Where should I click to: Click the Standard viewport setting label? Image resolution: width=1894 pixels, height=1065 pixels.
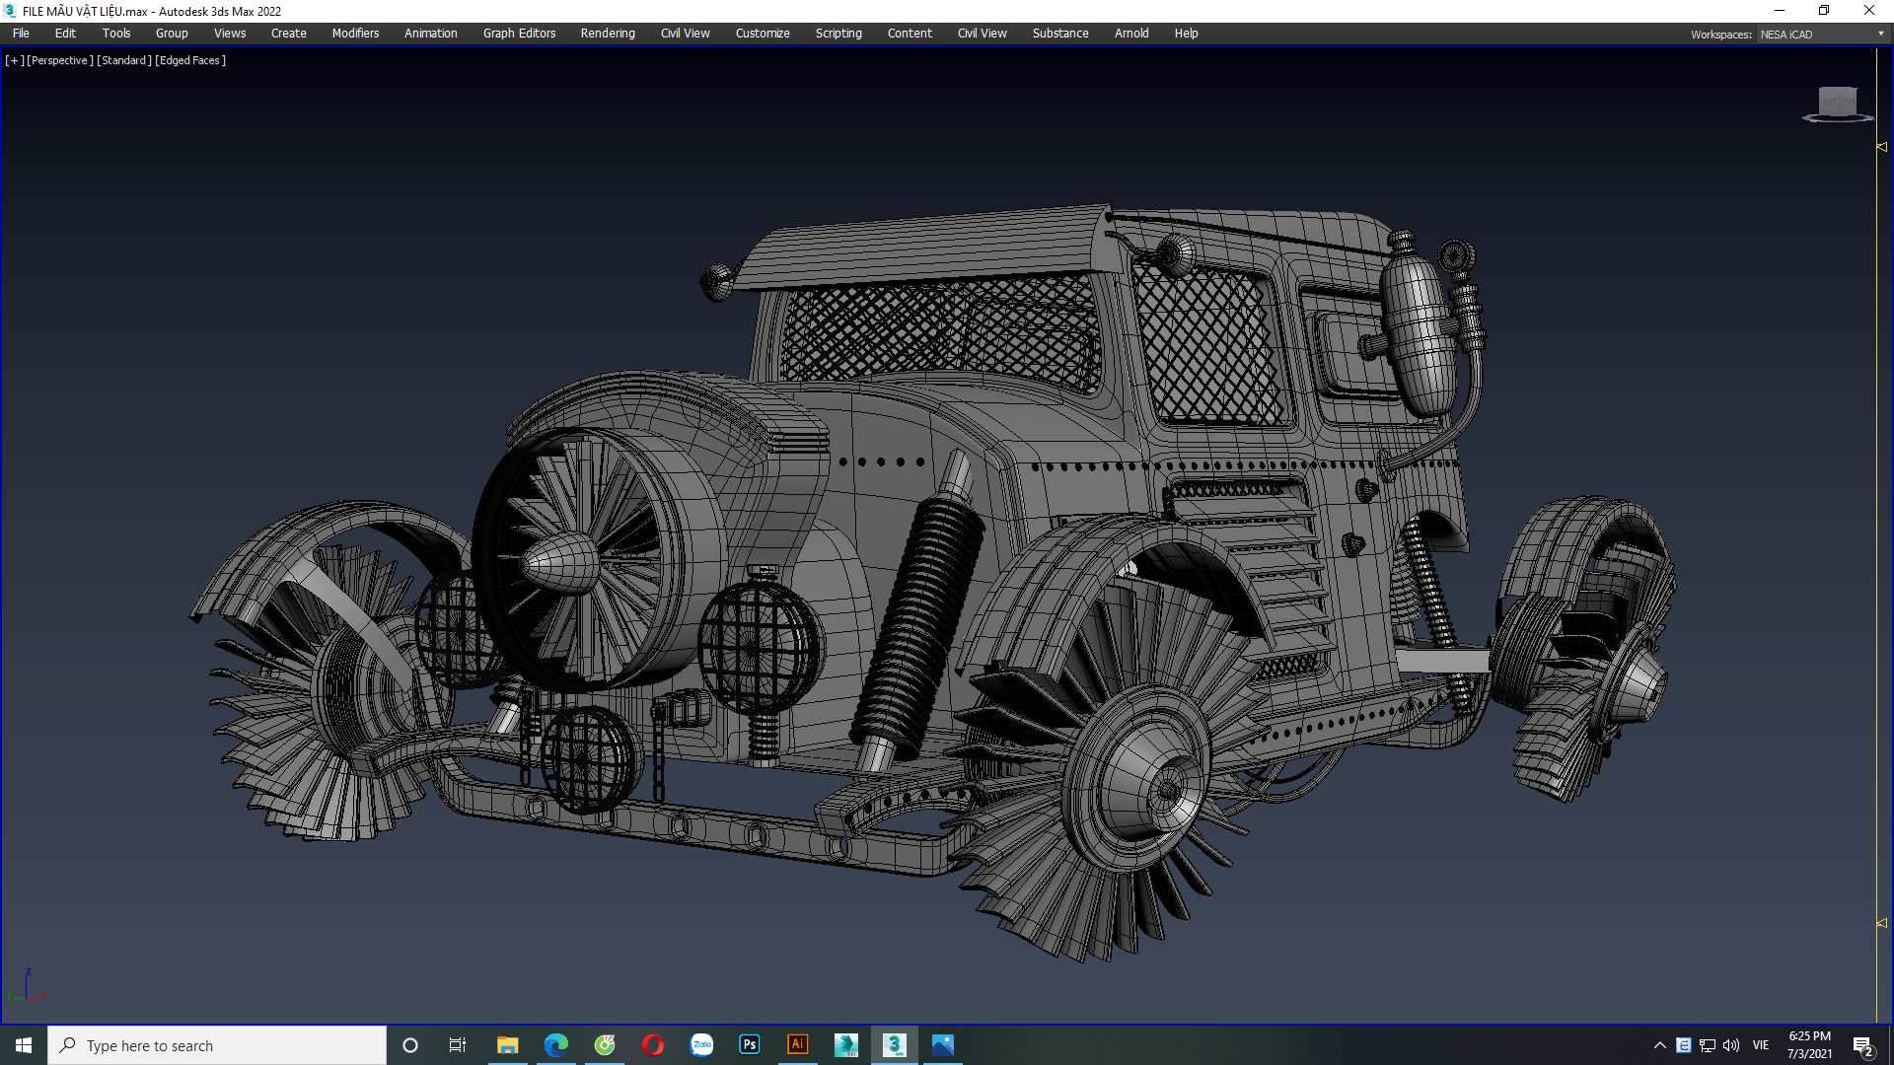[124, 61]
